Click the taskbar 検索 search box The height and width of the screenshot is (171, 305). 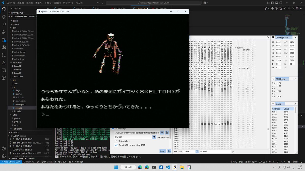129,167
